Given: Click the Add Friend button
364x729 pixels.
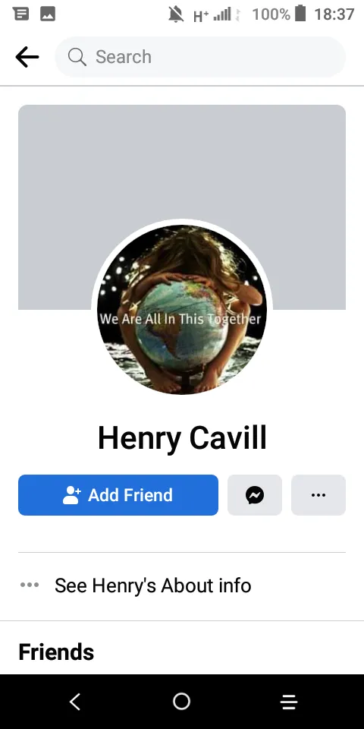Looking at the screenshot, I should click(x=118, y=494).
